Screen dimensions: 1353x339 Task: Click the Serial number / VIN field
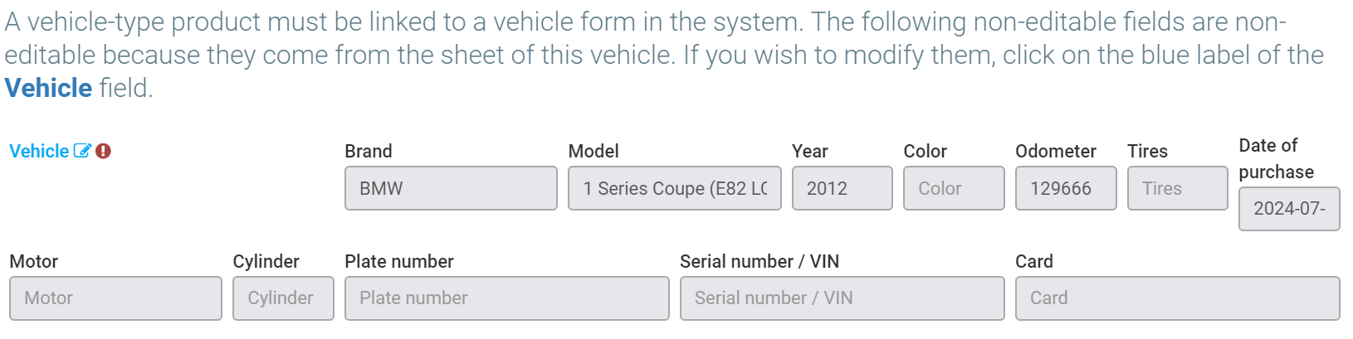(842, 298)
